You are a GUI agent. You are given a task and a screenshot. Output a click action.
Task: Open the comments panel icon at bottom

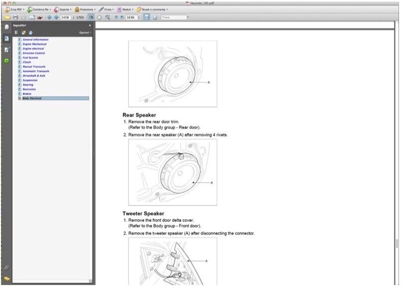coord(6,279)
